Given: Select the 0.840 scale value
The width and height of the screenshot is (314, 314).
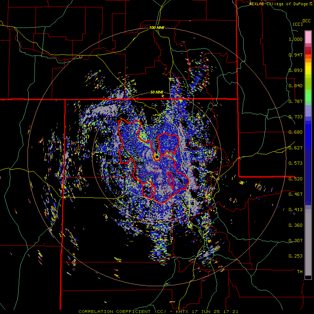Looking at the screenshot, I should (296, 86).
